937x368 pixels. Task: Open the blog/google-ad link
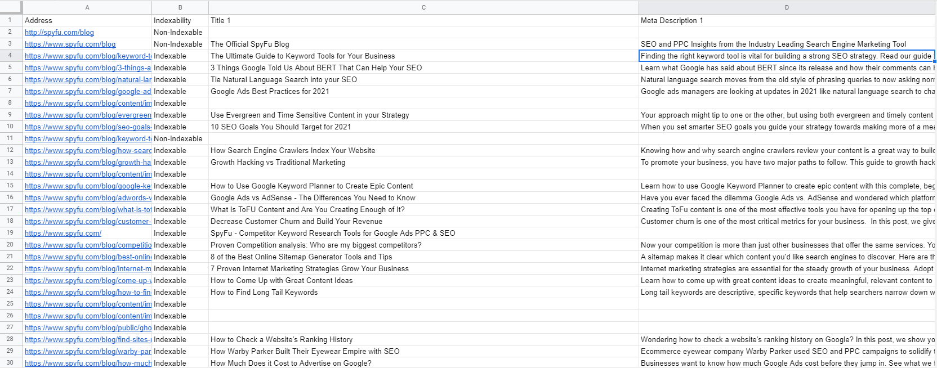coord(88,92)
